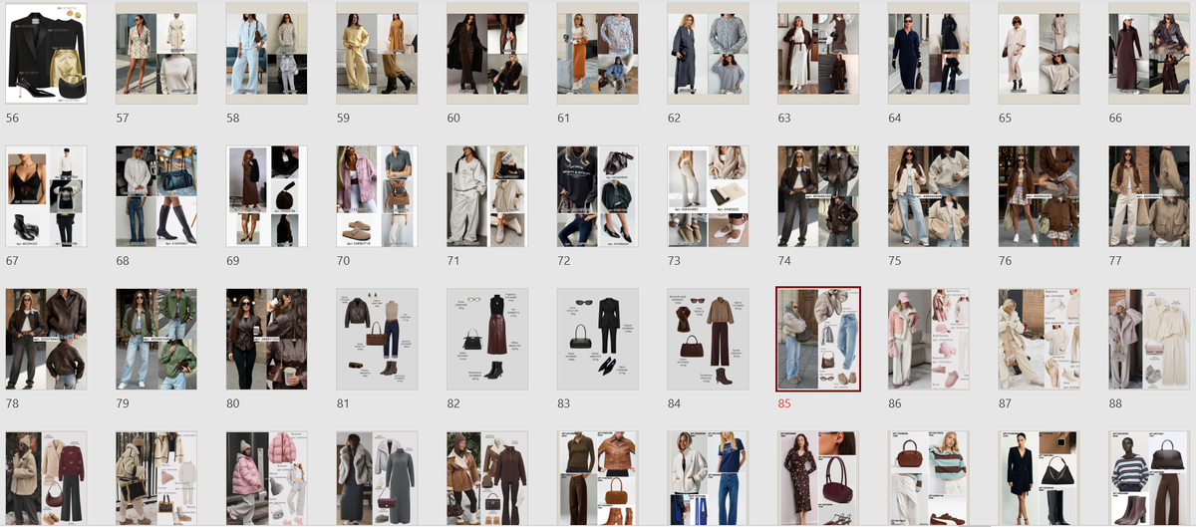This screenshot has height=527, width=1196.
Task: Select slide 56 thumbnail with black blazer
Action: click(x=46, y=54)
